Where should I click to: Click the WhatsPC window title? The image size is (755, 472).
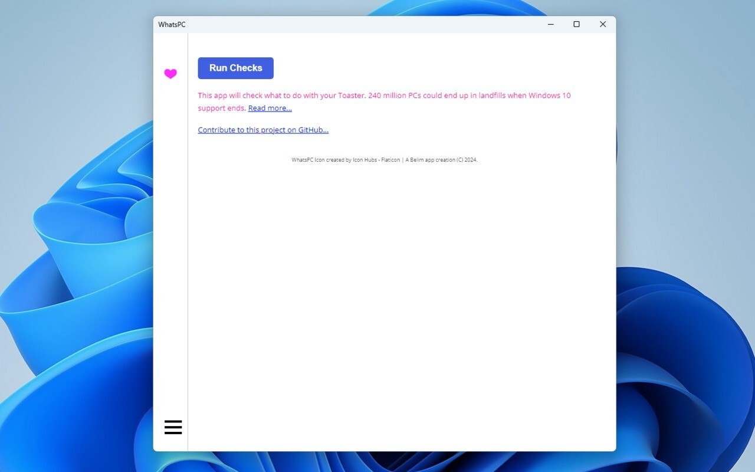click(x=172, y=24)
